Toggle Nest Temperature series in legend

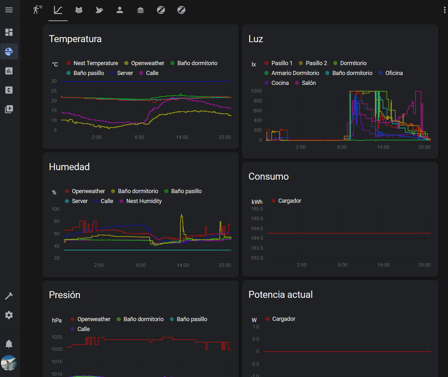pyautogui.click(x=92, y=63)
